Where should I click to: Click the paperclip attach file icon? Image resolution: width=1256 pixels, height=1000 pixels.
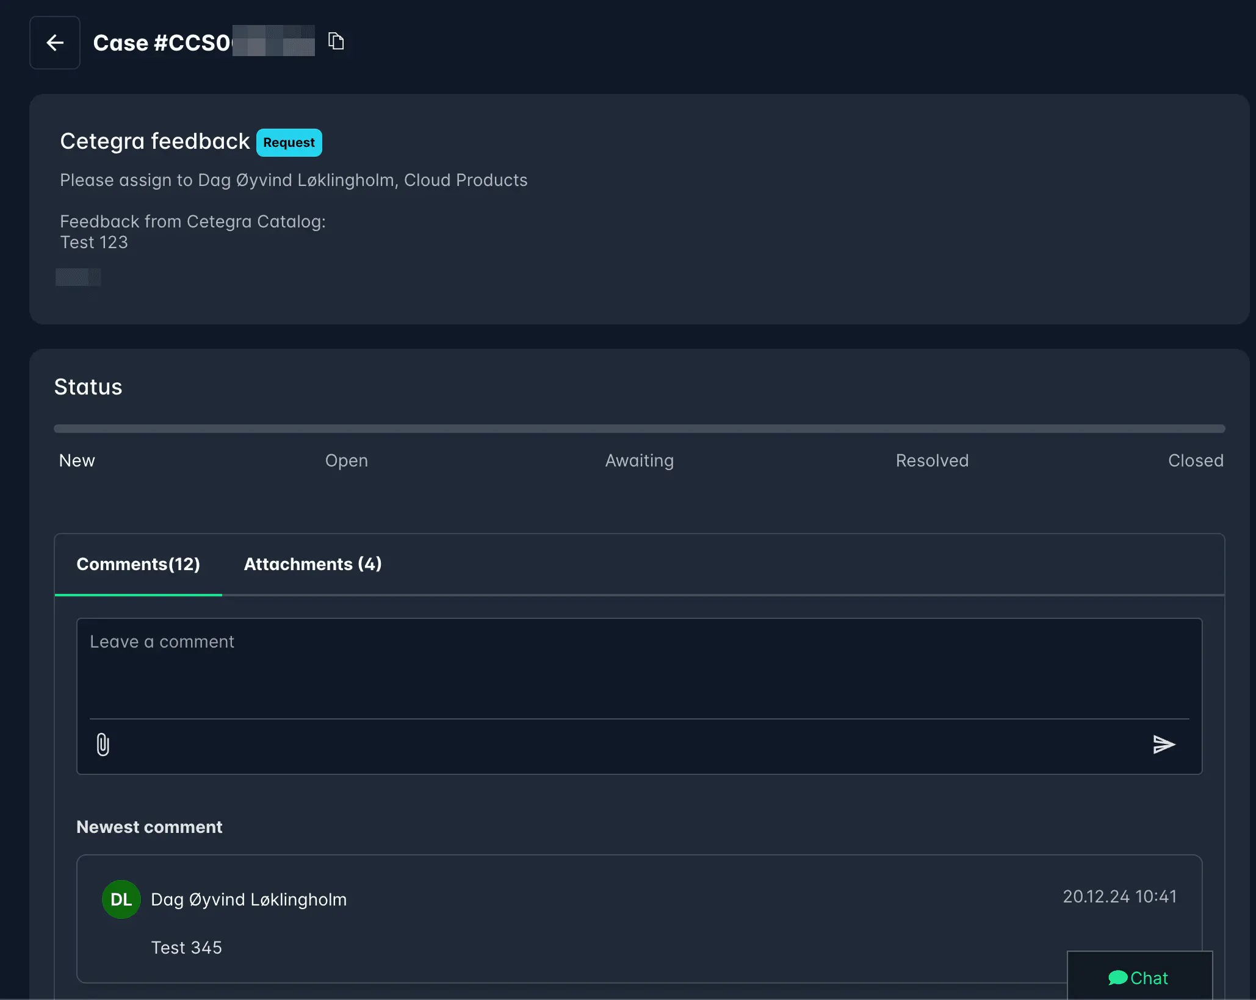pos(103,745)
